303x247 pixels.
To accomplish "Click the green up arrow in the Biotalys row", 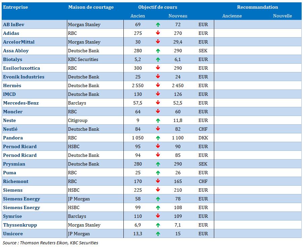I will pos(158,60).
